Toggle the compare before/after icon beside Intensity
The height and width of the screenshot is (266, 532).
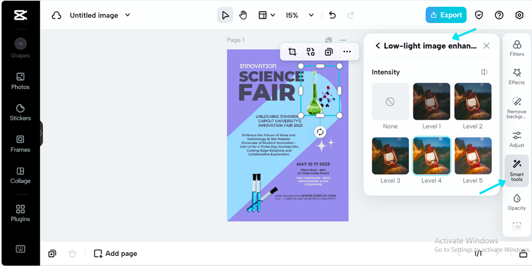[x=484, y=72]
